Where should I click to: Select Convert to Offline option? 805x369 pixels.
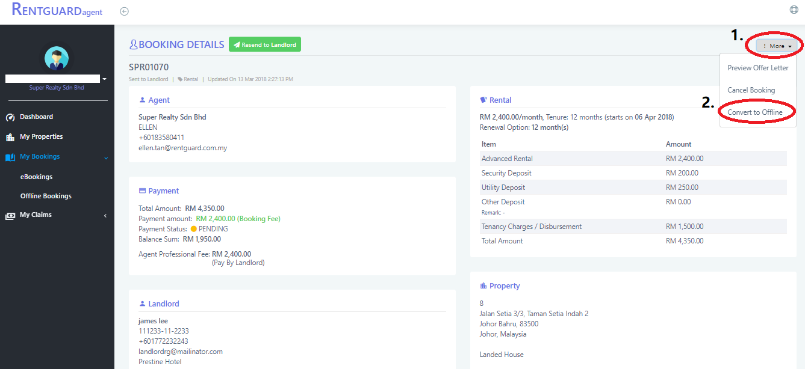click(x=755, y=112)
